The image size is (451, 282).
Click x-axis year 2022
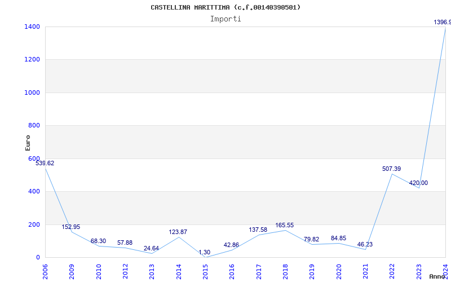(392, 272)
